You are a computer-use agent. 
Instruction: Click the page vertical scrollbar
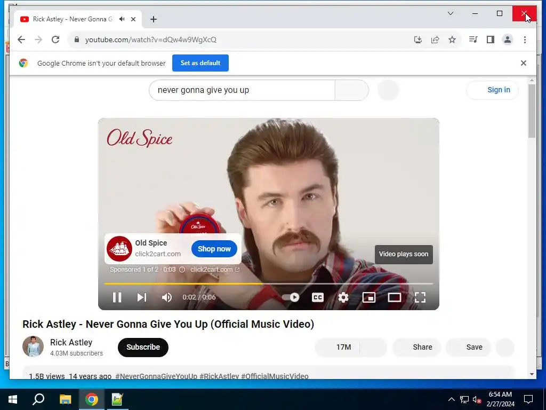click(x=532, y=112)
